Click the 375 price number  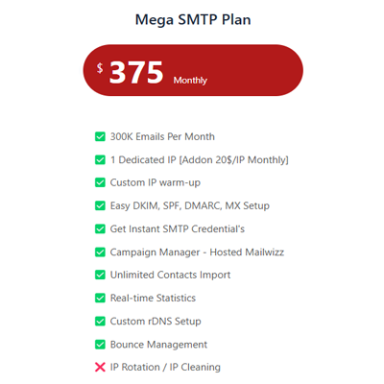coord(136,73)
